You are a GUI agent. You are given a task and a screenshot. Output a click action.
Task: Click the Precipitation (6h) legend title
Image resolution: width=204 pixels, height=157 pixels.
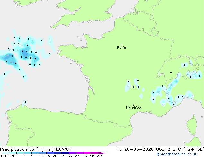[x=19, y=149]
